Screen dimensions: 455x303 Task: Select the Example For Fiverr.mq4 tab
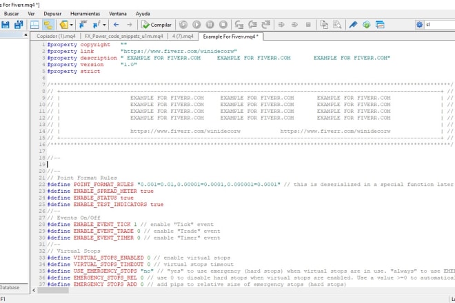(x=230, y=36)
